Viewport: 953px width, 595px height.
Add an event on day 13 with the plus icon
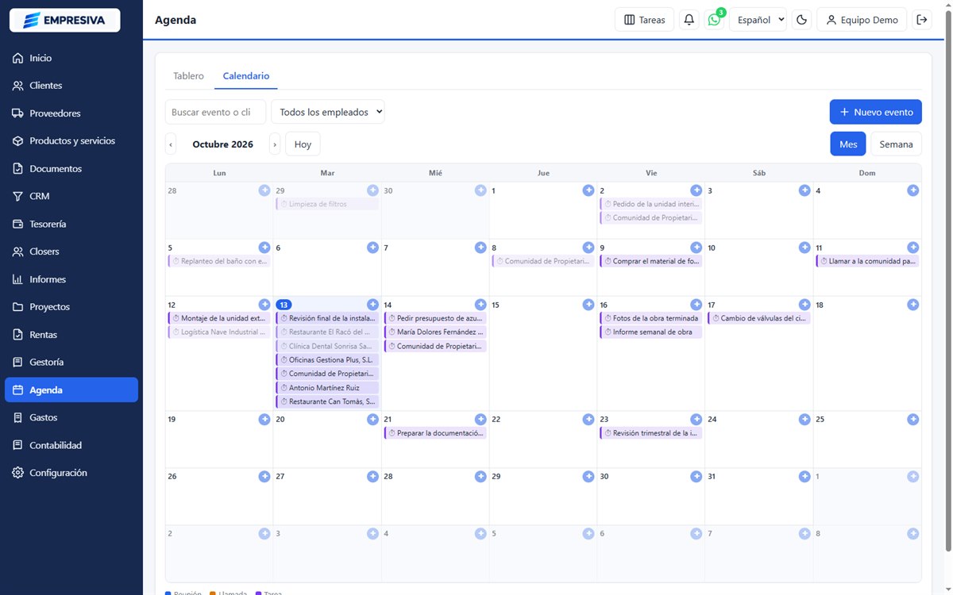tap(372, 305)
